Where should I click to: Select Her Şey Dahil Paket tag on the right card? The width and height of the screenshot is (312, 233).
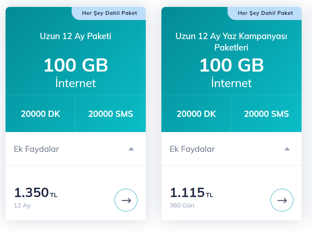[x=265, y=13]
